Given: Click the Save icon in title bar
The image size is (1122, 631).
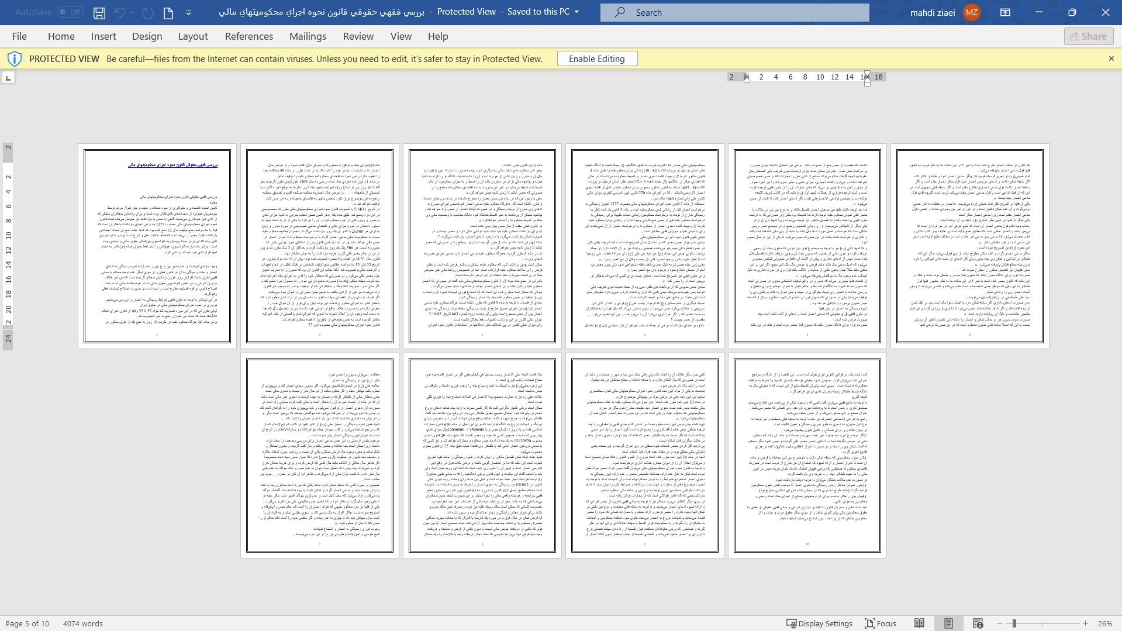Looking at the screenshot, I should (x=99, y=12).
